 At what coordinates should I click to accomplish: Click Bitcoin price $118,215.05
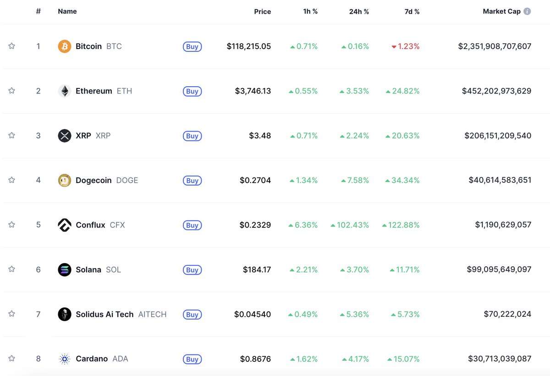pyautogui.click(x=249, y=46)
